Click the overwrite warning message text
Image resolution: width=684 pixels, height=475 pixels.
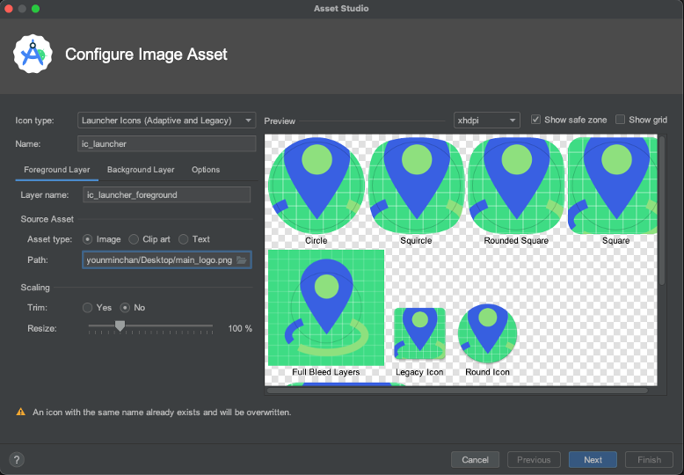click(162, 413)
